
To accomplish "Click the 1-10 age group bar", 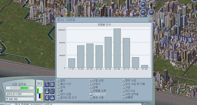I will pyautogui.click(x=72, y=63).
